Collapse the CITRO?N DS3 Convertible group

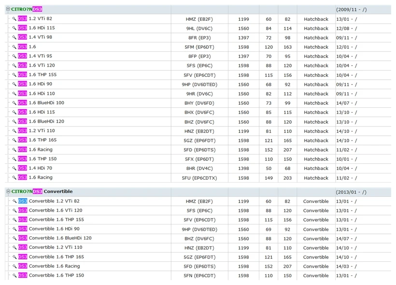point(8,191)
